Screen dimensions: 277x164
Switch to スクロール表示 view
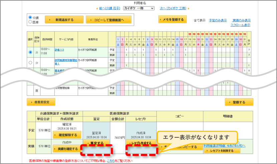[240, 25]
